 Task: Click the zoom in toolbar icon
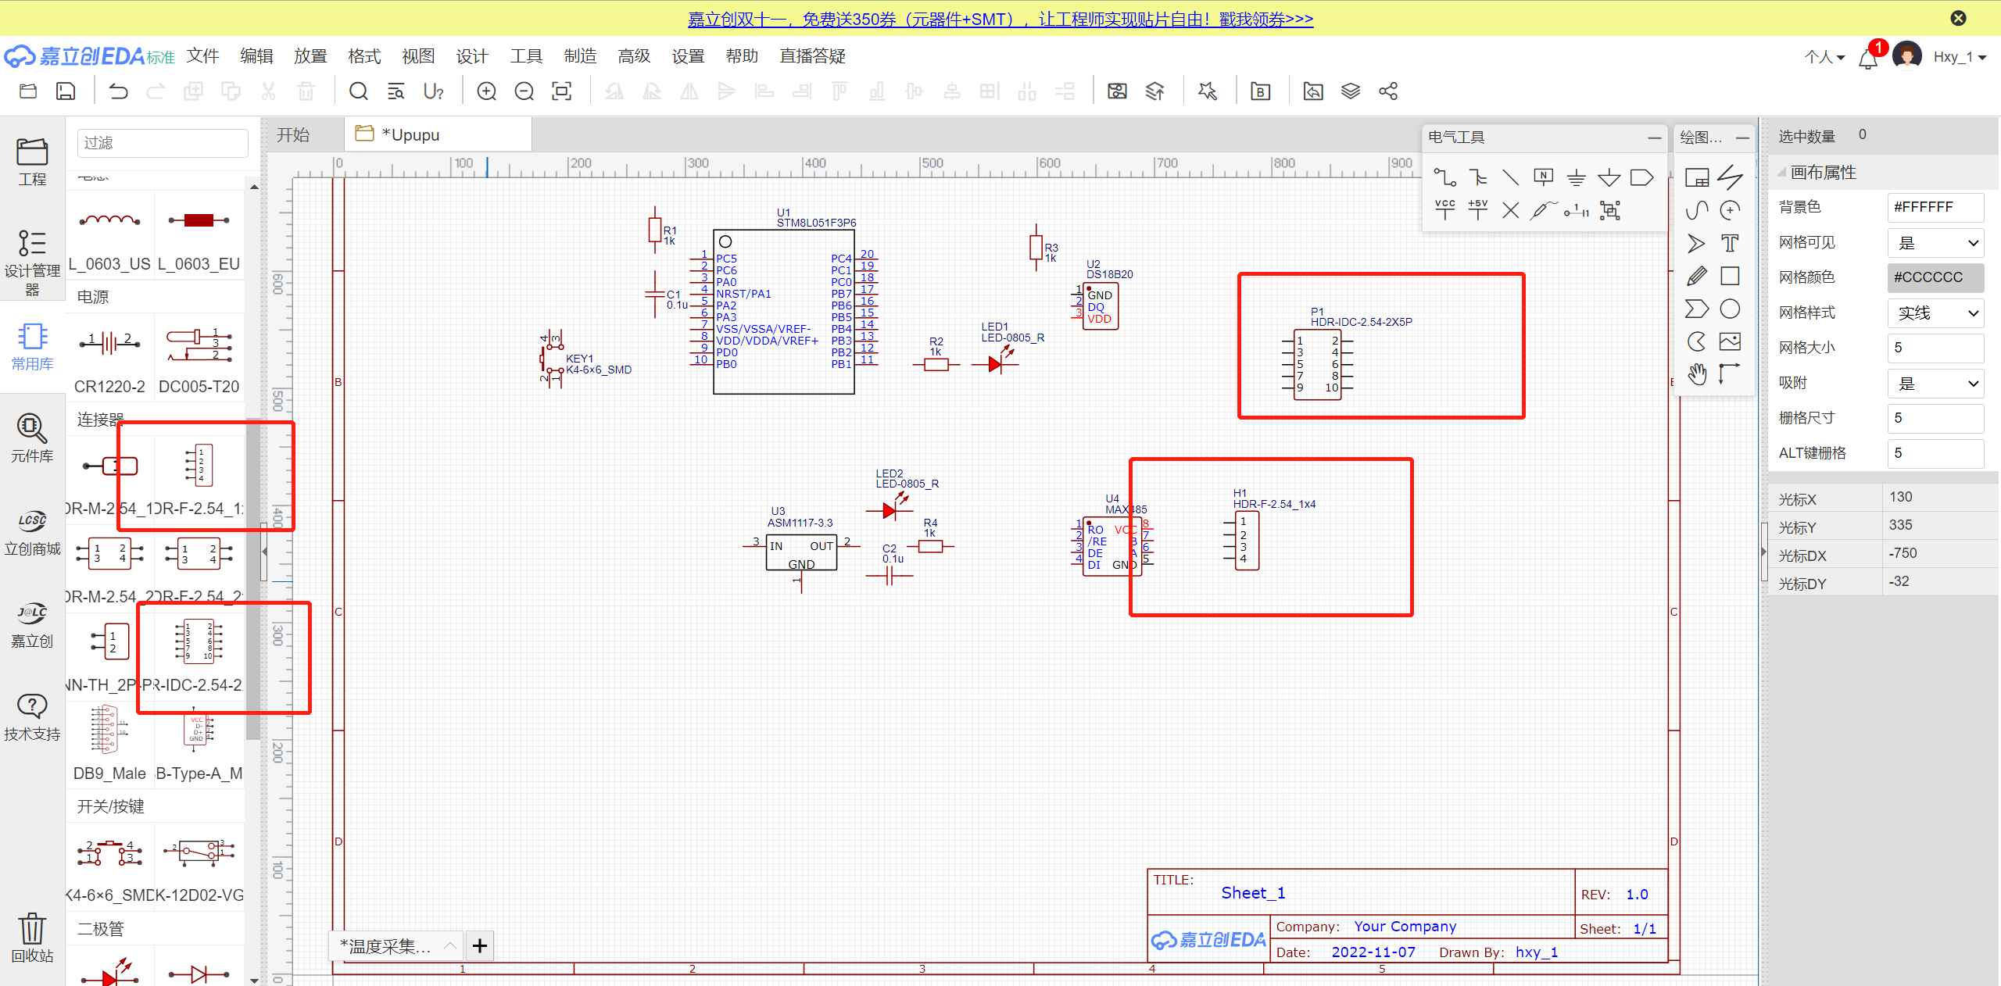click(x=486, y=91)
